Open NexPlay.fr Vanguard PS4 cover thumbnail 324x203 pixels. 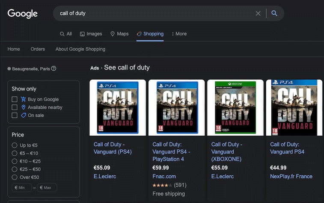tap(294, 107)
